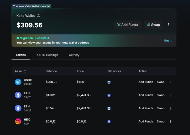
Task: Click Add Funds in the $19.02 ETH row
Action: click(x=146, y=95)
